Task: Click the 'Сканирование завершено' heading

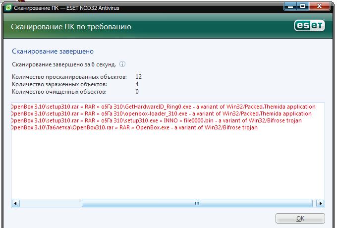Action: point(53,52)
